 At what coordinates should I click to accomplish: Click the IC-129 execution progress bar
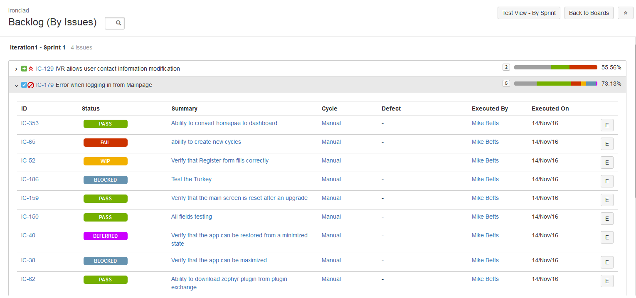click(x=555, y=67)
